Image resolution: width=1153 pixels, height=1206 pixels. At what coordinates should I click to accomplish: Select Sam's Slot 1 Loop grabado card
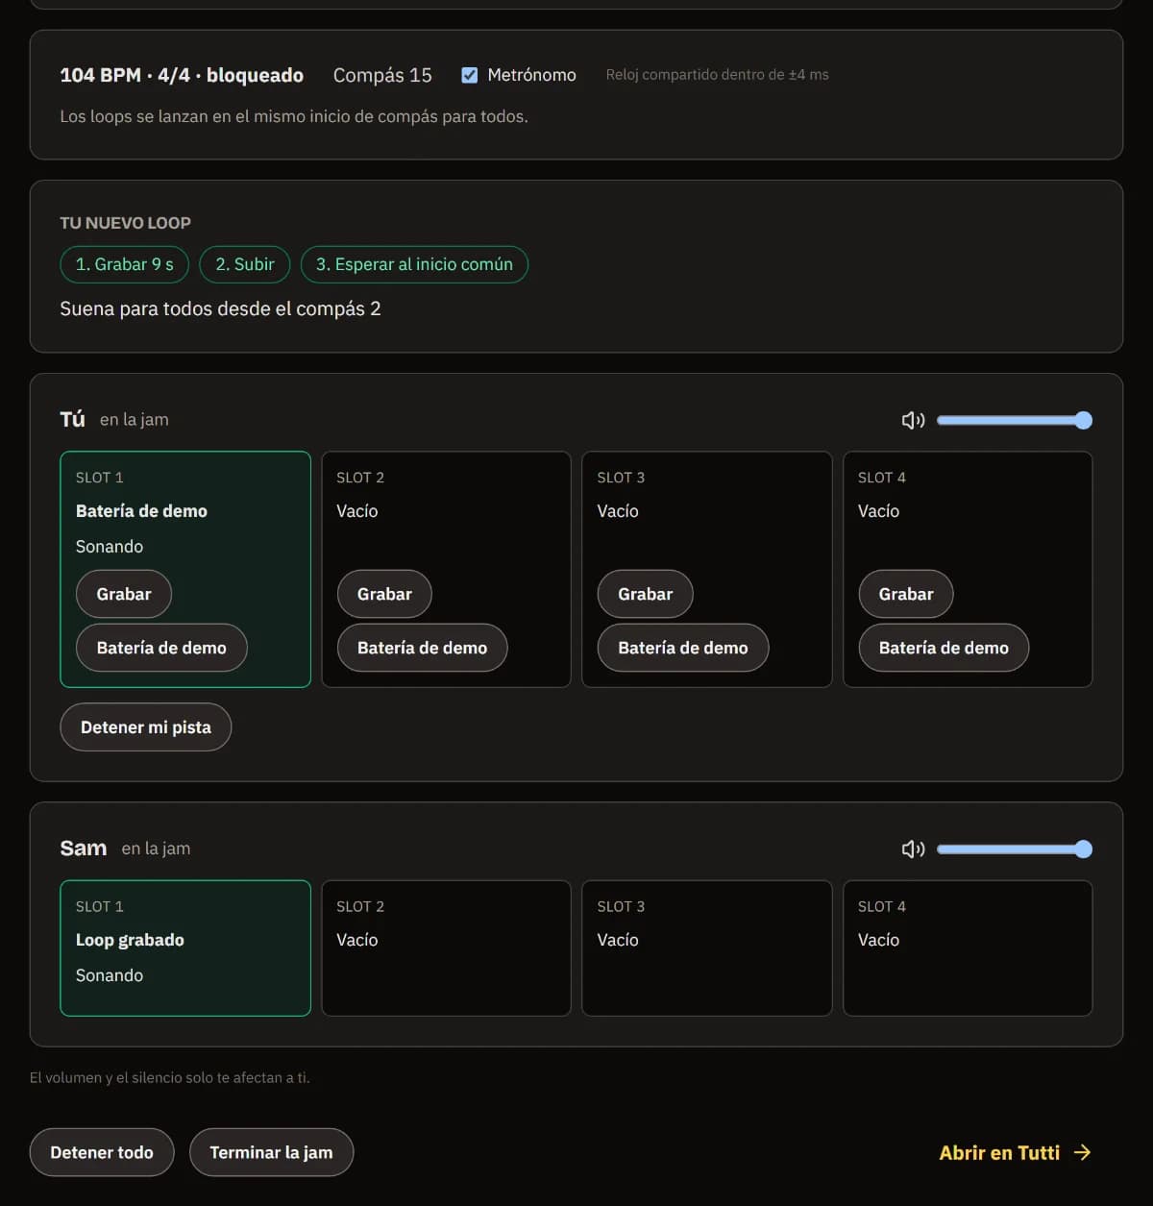point(185,948)
